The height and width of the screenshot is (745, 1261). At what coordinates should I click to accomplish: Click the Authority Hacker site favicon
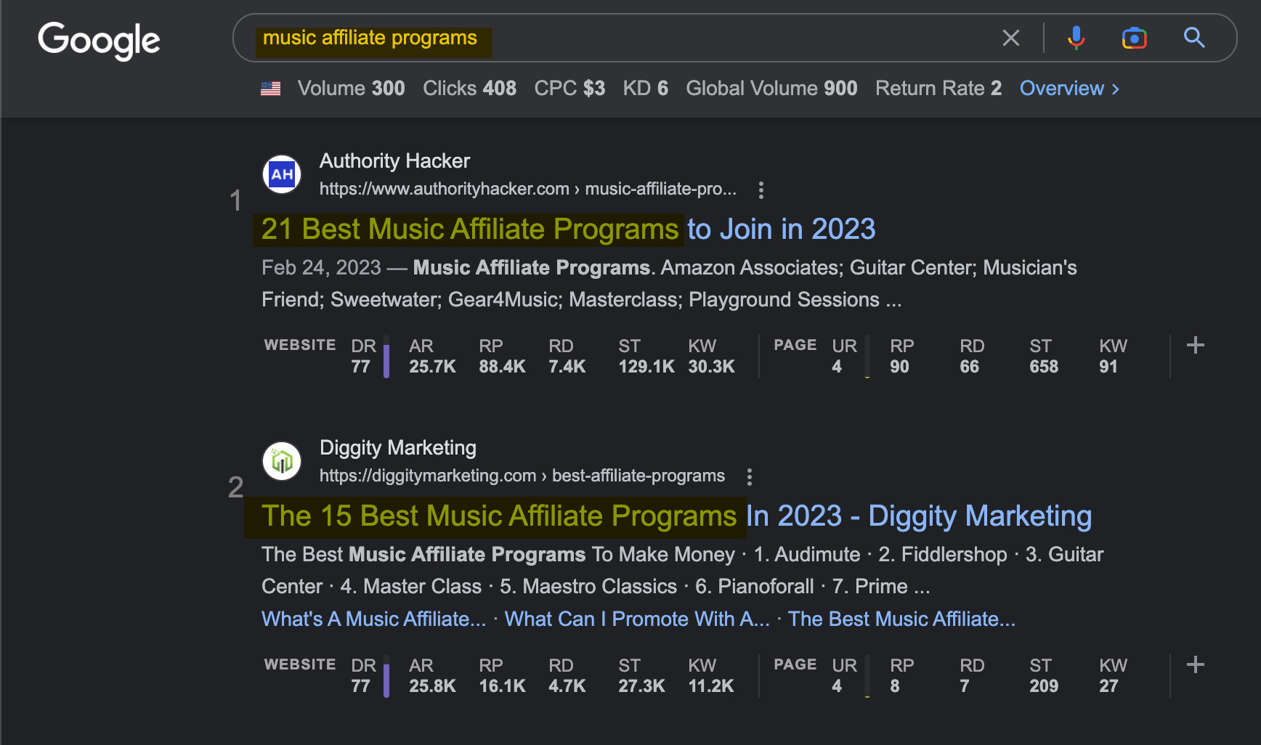click(x=281, y=174)
